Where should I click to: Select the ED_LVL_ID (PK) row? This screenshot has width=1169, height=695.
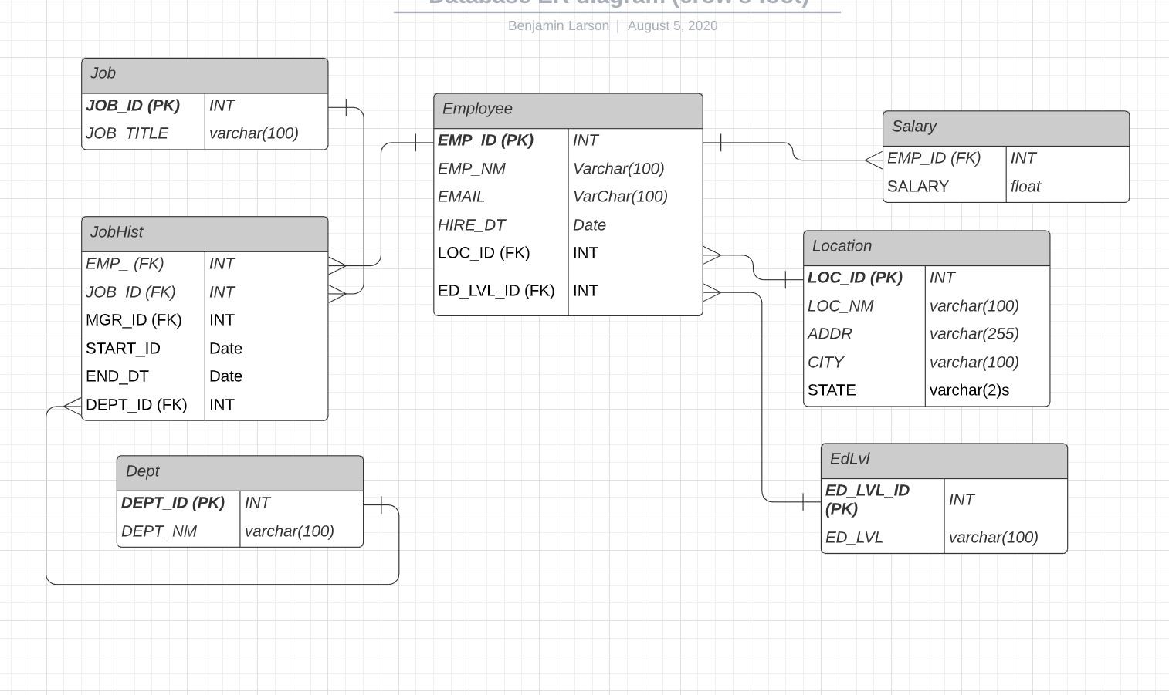882,499
